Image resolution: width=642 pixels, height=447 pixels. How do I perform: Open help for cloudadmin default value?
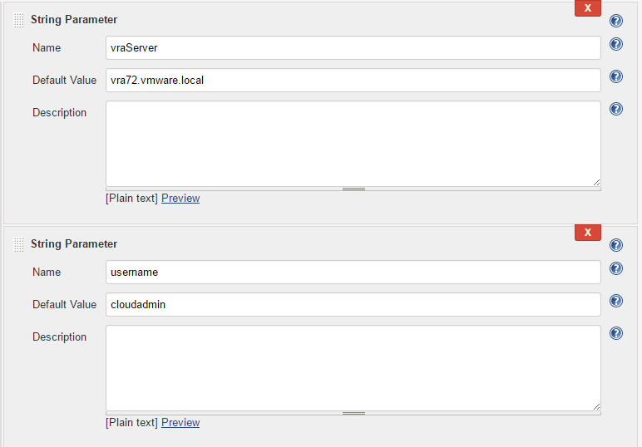(x=616, y=301)
